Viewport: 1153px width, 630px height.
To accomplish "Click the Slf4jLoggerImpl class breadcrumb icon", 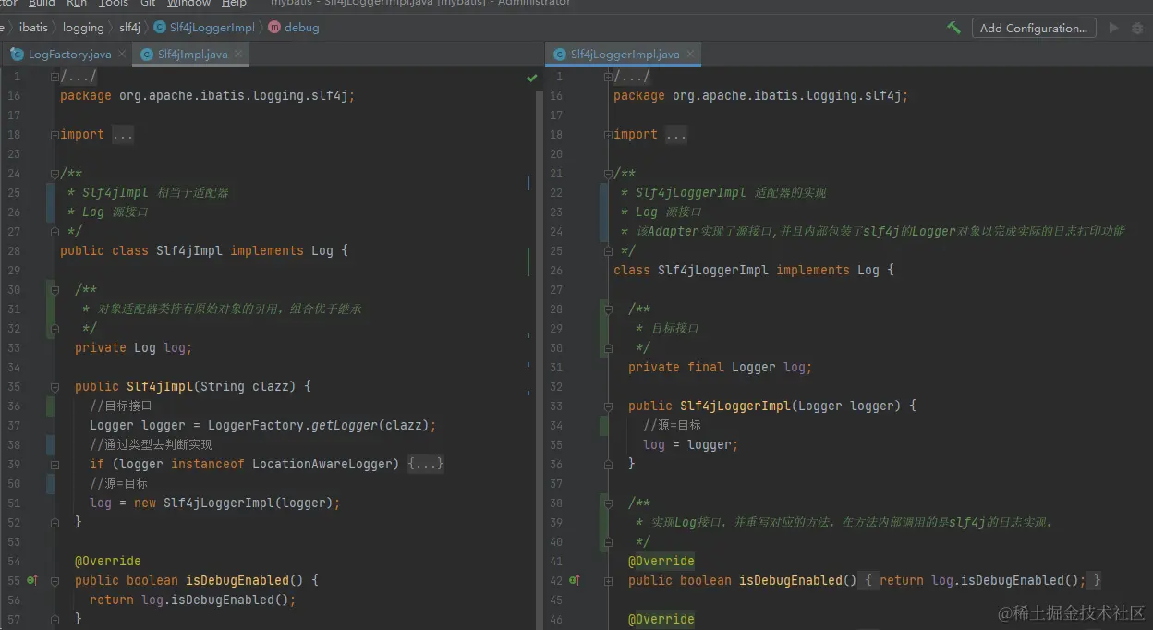I will 161,28.
